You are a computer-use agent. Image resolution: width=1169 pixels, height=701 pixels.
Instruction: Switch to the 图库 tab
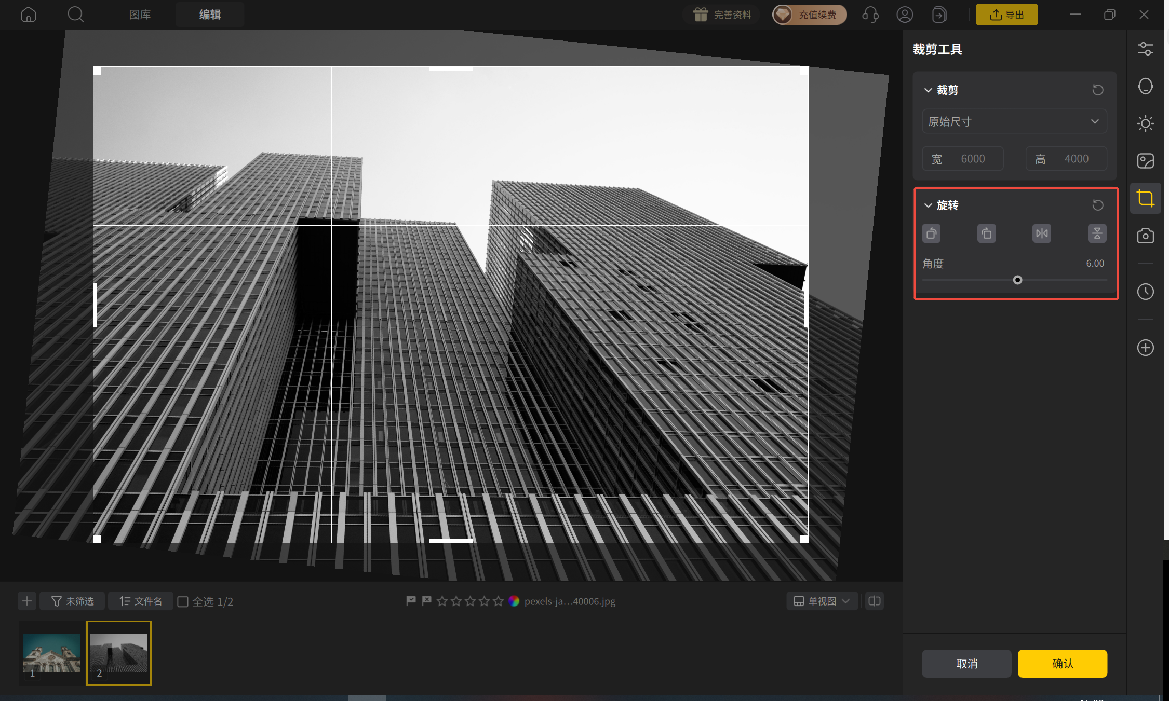(140, 15)
